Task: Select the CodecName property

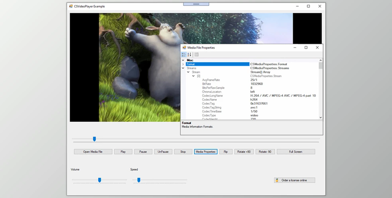Action: [x=210, y=100]
